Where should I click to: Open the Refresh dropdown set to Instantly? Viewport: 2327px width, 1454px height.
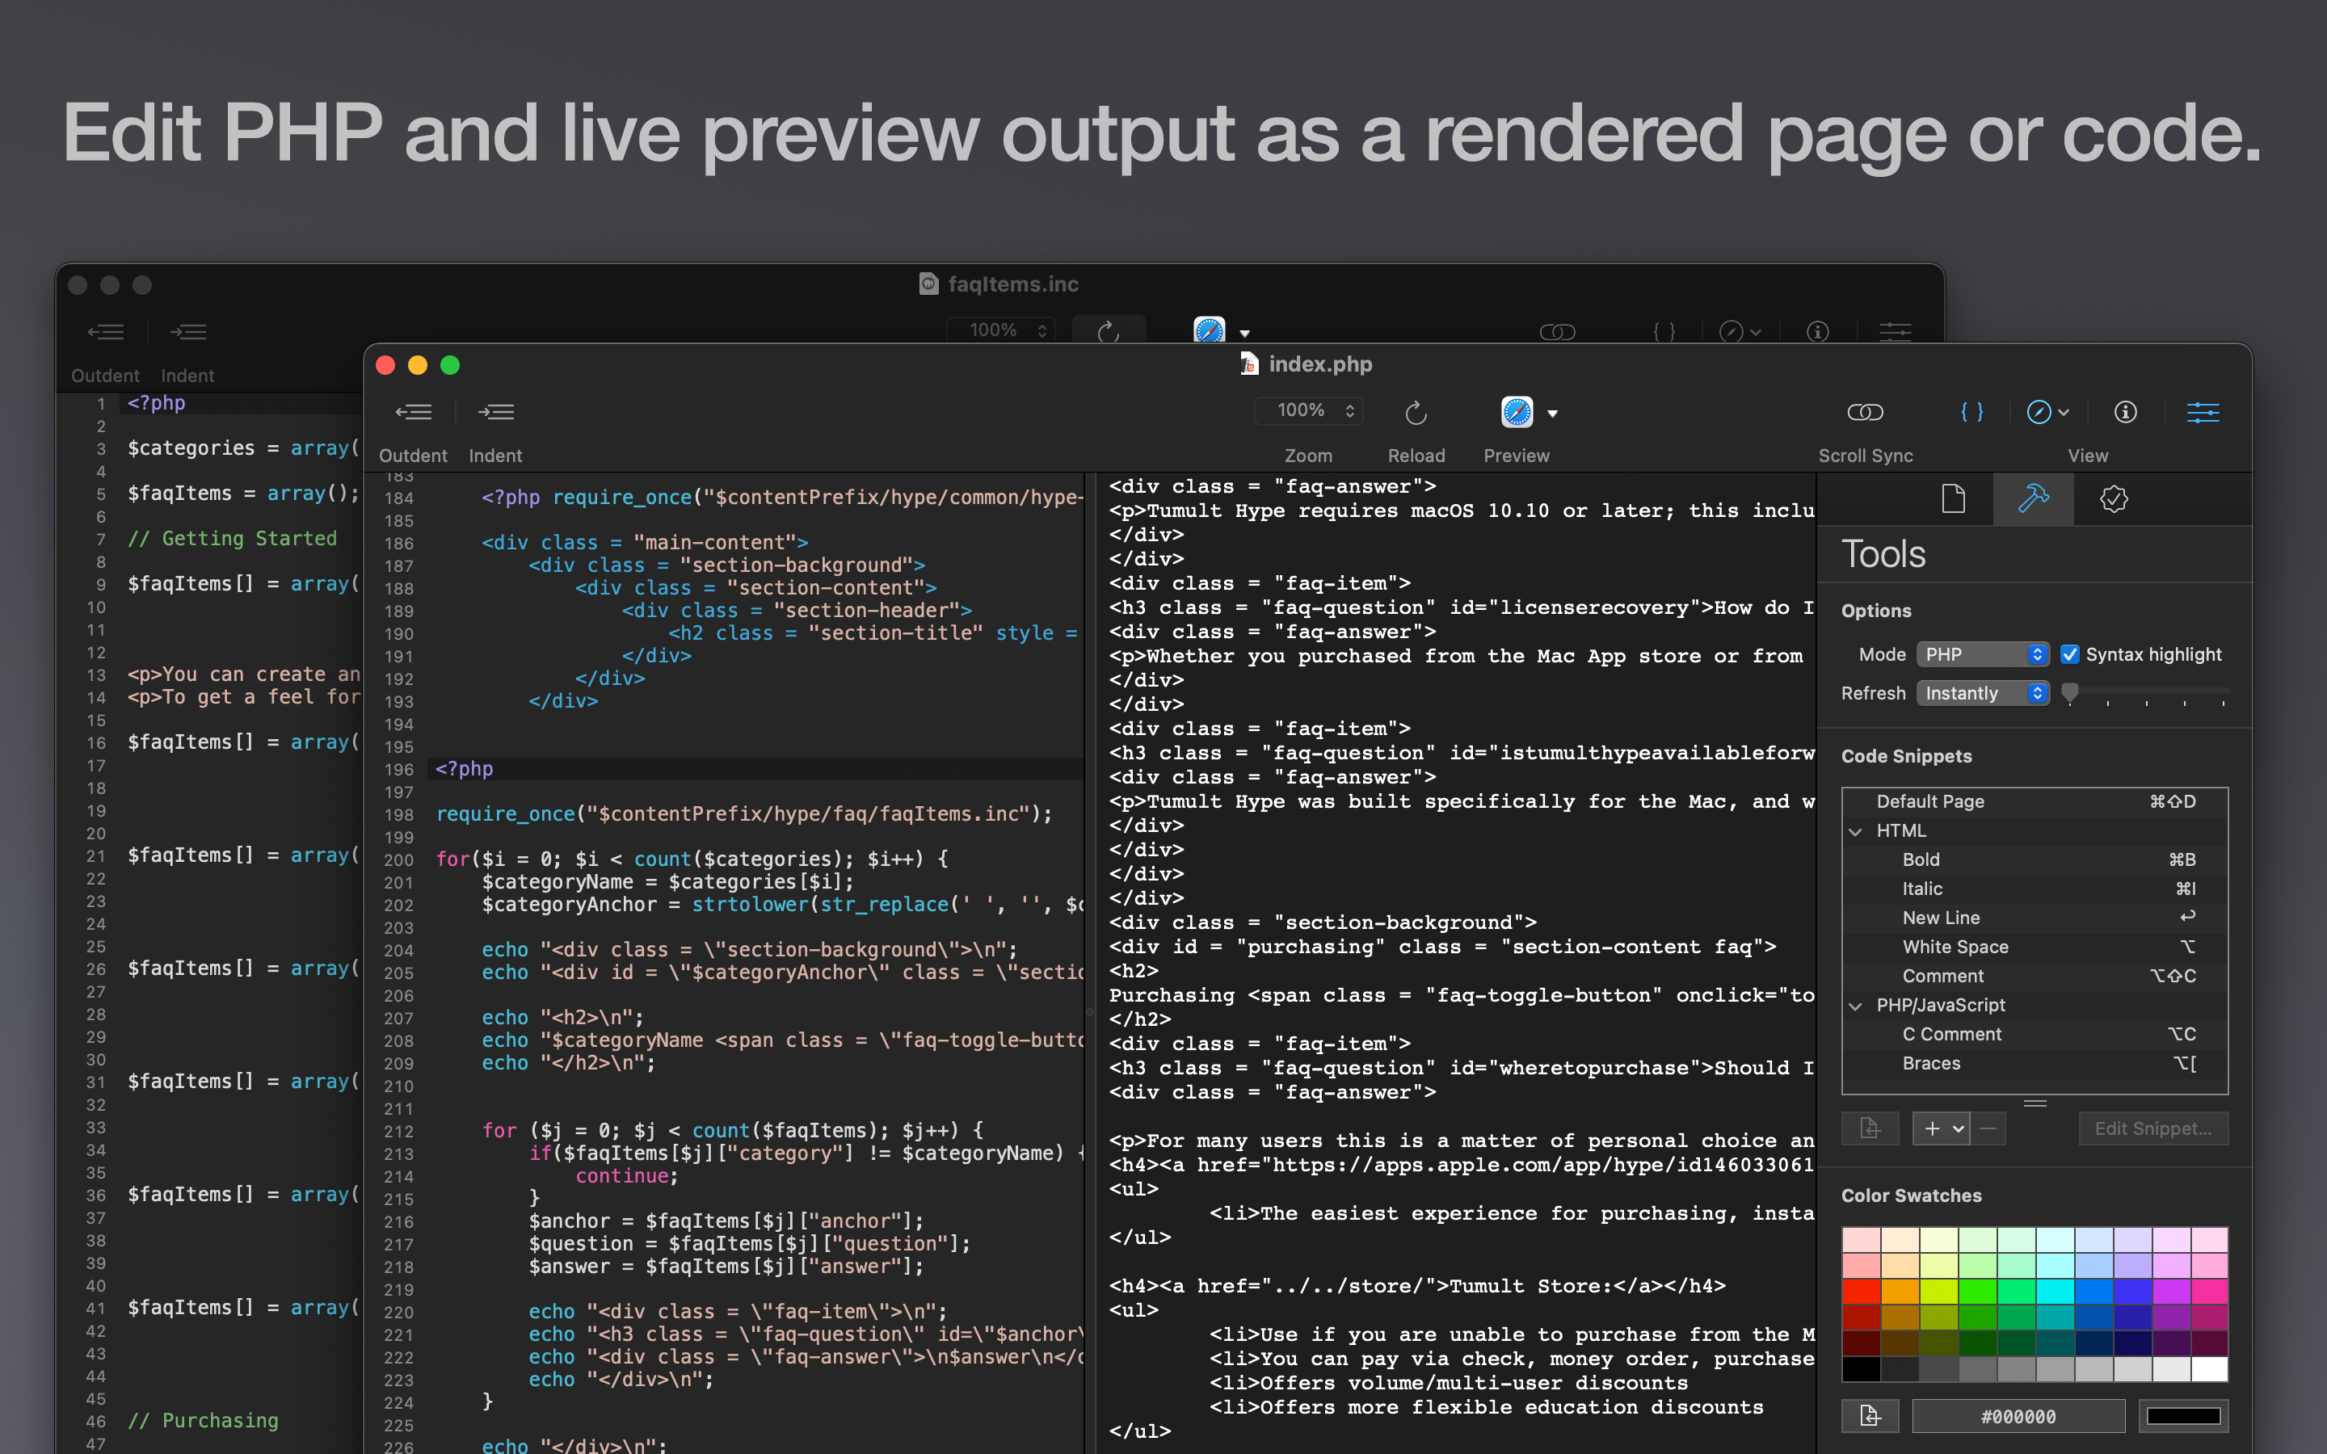1983,692
